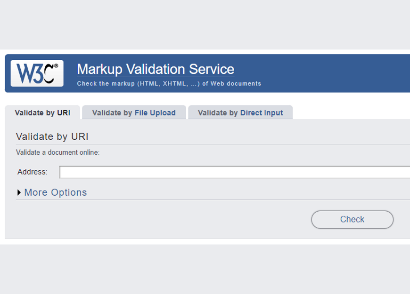Click the Validate by URI section heading

(52, 136)
